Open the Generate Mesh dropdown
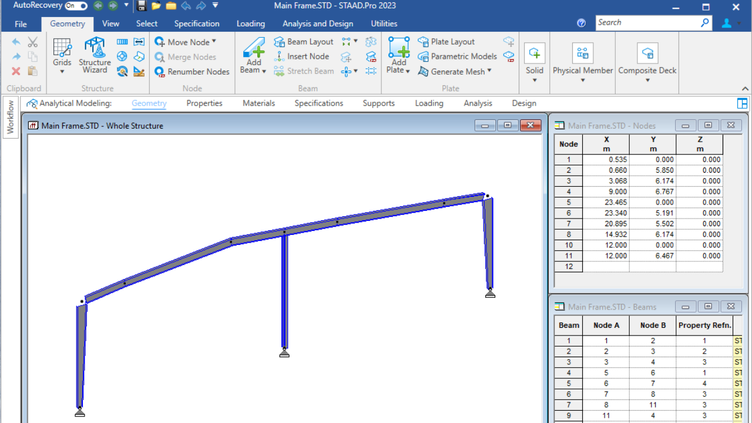Viewport: 752px width, 423px height. [x=489, y=72]
